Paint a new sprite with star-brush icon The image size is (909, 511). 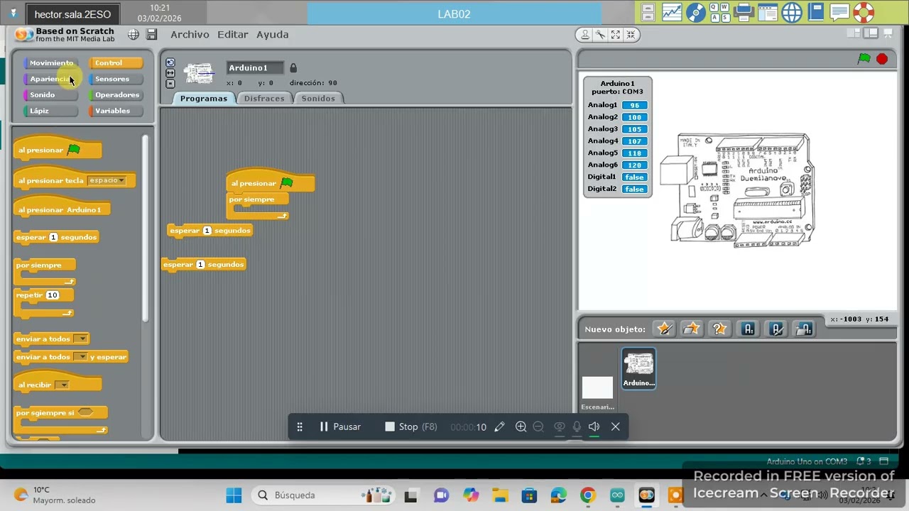tap(664, 329)
